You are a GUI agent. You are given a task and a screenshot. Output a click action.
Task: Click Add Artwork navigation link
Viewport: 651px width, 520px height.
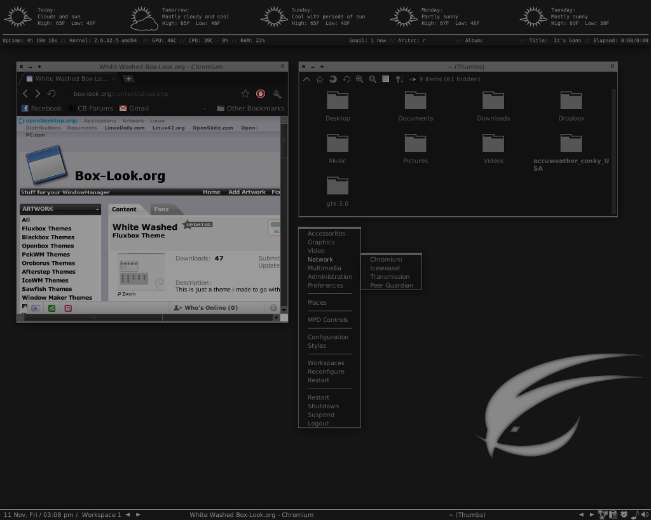click(247, 192)
